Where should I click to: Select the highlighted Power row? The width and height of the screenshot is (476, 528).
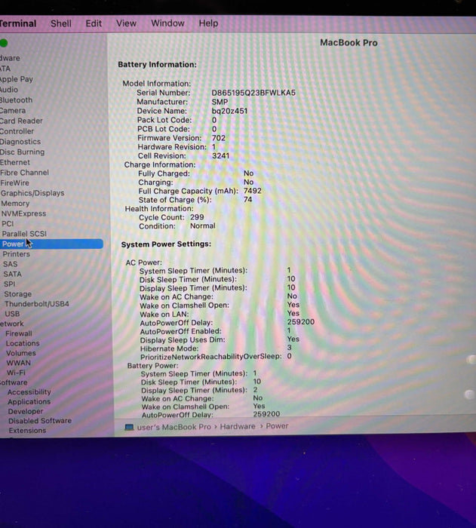pos(51,244)
